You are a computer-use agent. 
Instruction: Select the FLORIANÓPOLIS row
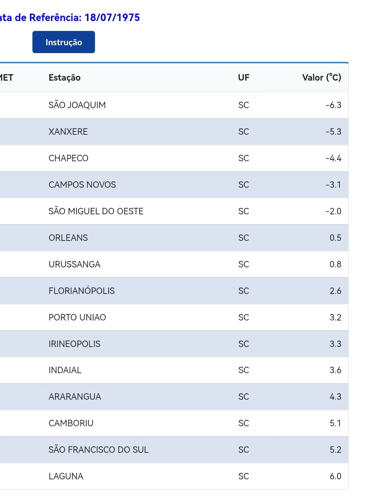(x=174, y=291)
